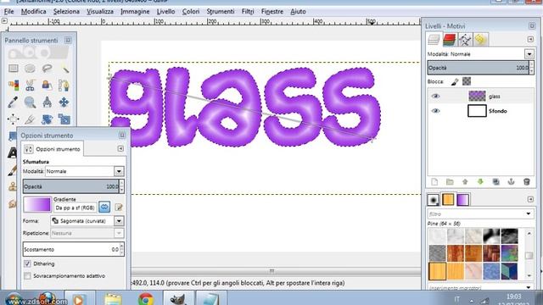
Task: Open the Seleziona menu
Action: click(66, 11)
